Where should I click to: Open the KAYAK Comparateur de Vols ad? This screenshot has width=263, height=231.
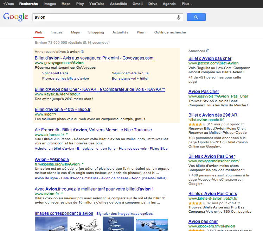click(100, 89)
